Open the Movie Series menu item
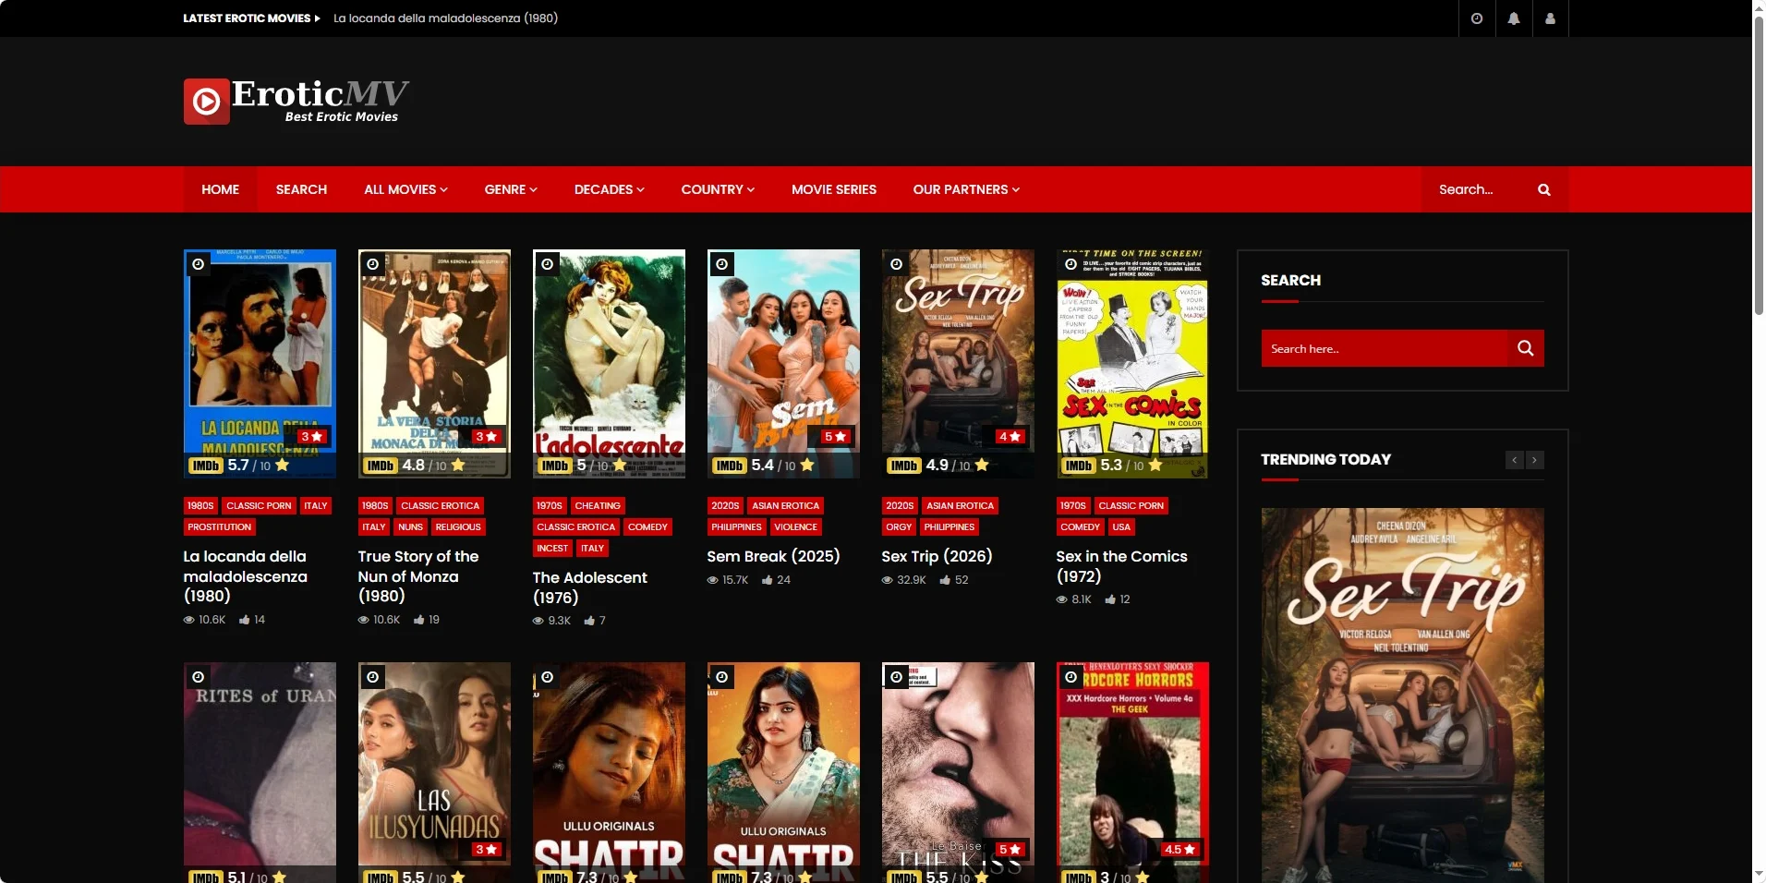Screen dimensions: 1766x883 tap(834, 189)
